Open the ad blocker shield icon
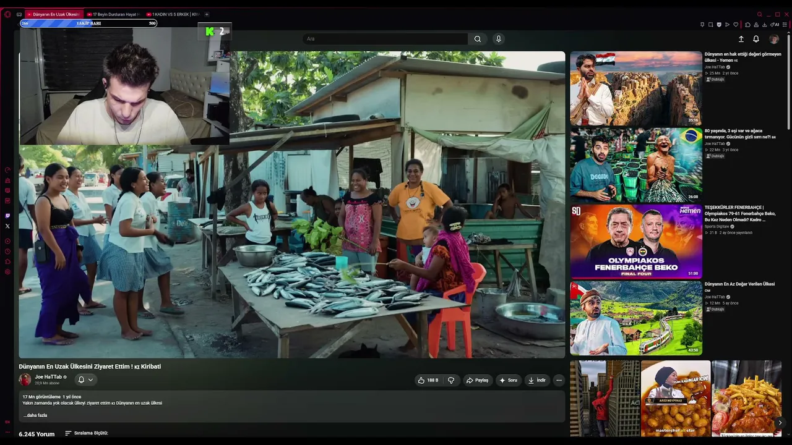Viewport: 792px width, 445px height. [x=719, y=25]
